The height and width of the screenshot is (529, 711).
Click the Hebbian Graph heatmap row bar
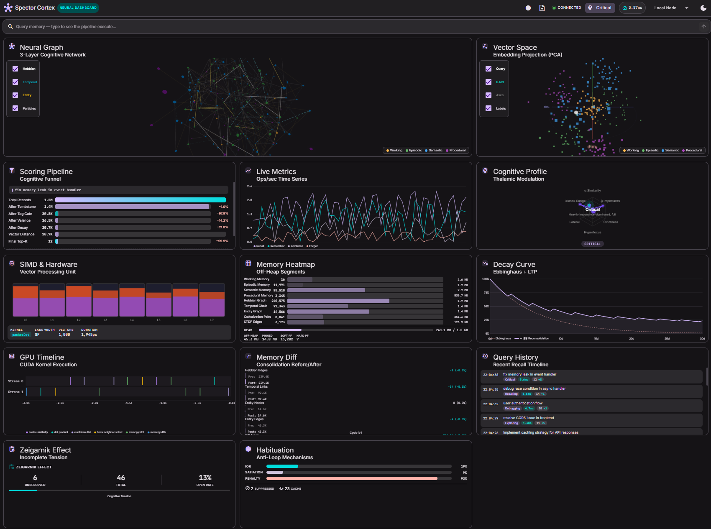click(x=365, y=301)
